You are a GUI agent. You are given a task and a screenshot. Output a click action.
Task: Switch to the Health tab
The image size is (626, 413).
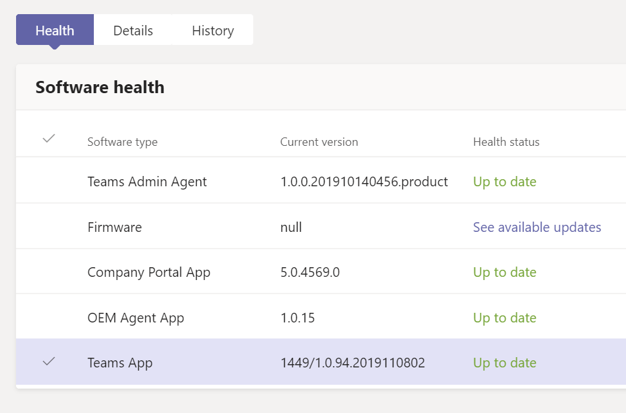55,30
